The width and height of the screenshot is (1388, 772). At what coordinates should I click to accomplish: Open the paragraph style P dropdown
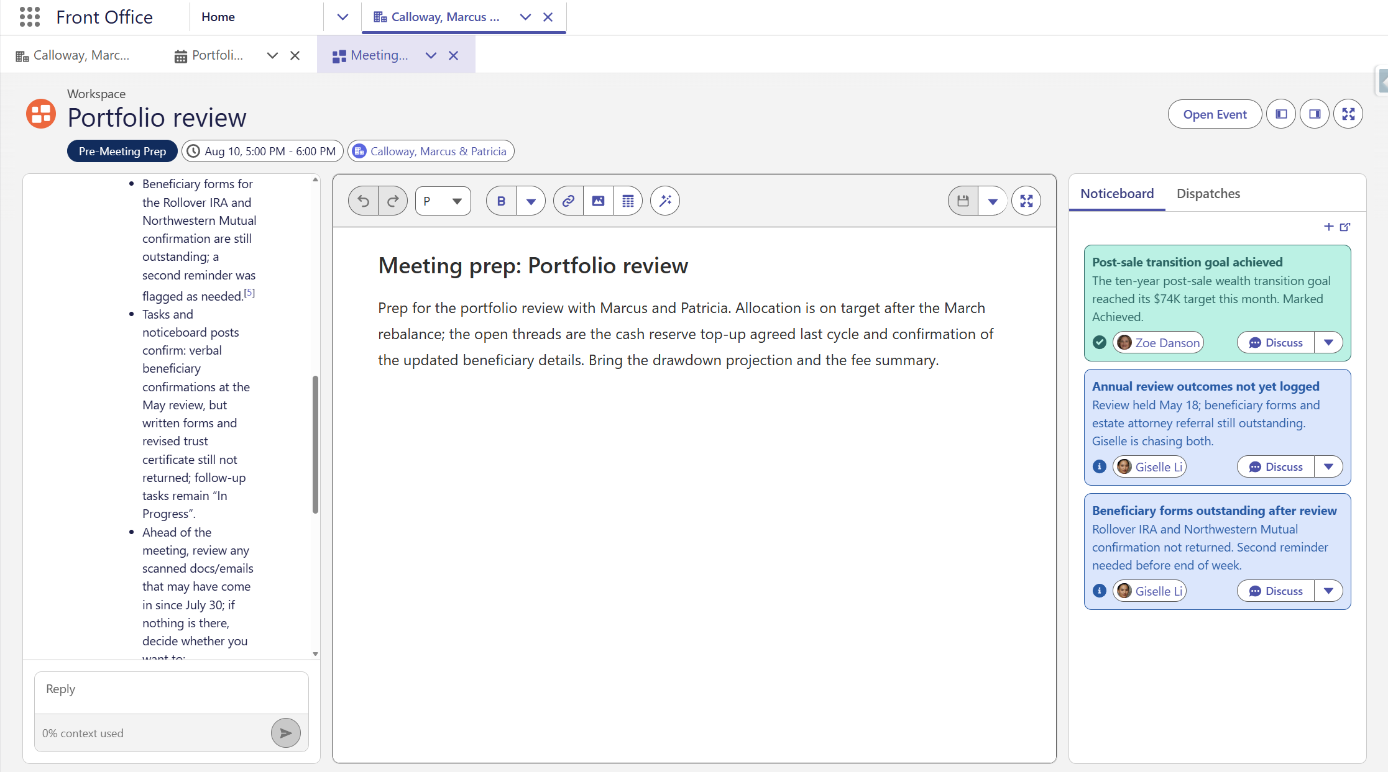[x=443, y=201]
